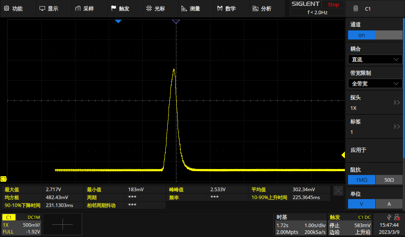The width and height of the screenshot is (405, 237).
Task: Click the blue trigger position marker
Action: pyautogui.click(x=118, y=21)
